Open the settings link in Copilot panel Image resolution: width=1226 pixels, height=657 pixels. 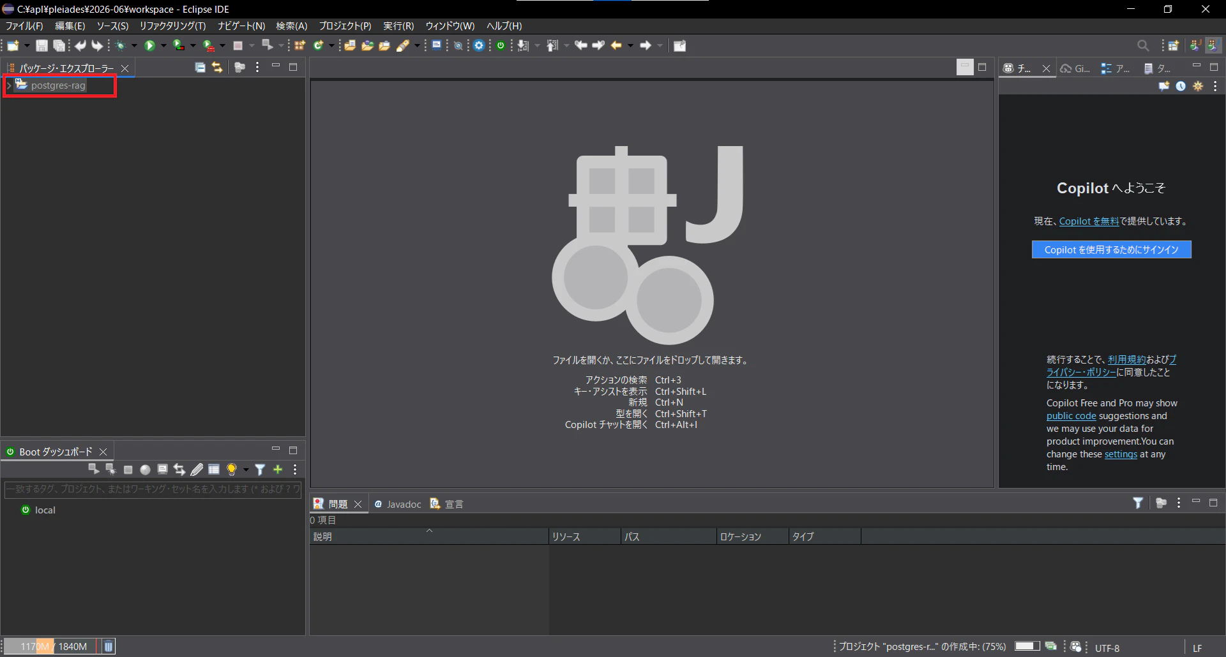[1121, 454]
